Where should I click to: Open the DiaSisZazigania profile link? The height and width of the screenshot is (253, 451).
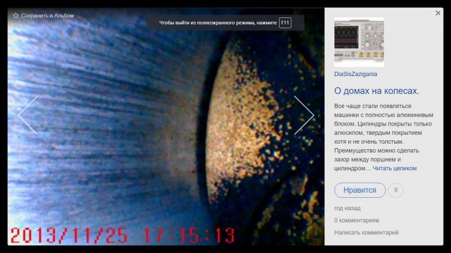click(356, 74)
